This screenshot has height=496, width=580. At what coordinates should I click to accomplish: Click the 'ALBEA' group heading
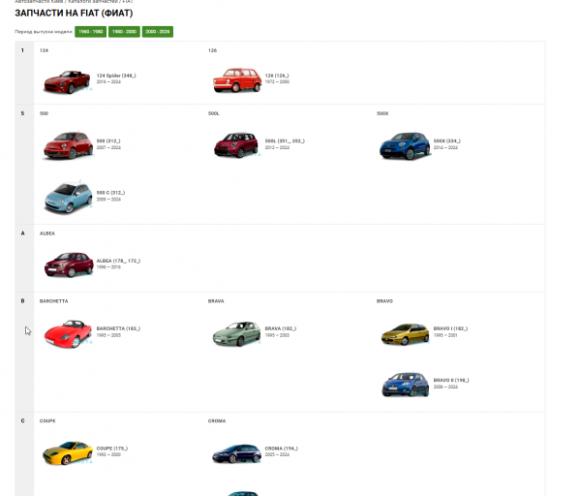47,233
